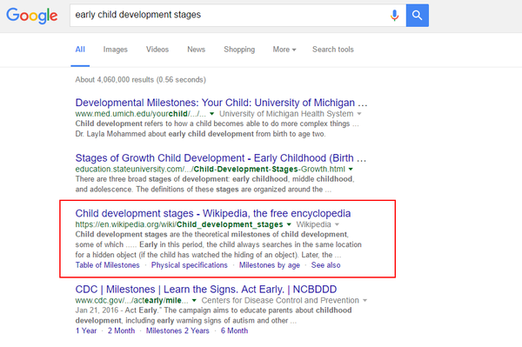The width and height of the screenshot is (522, 347).
Task: Open Child development stages Wikipedia result
Action: click(x=213, y=213)
